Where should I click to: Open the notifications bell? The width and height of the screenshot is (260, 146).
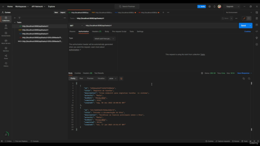tap(214, 6)
